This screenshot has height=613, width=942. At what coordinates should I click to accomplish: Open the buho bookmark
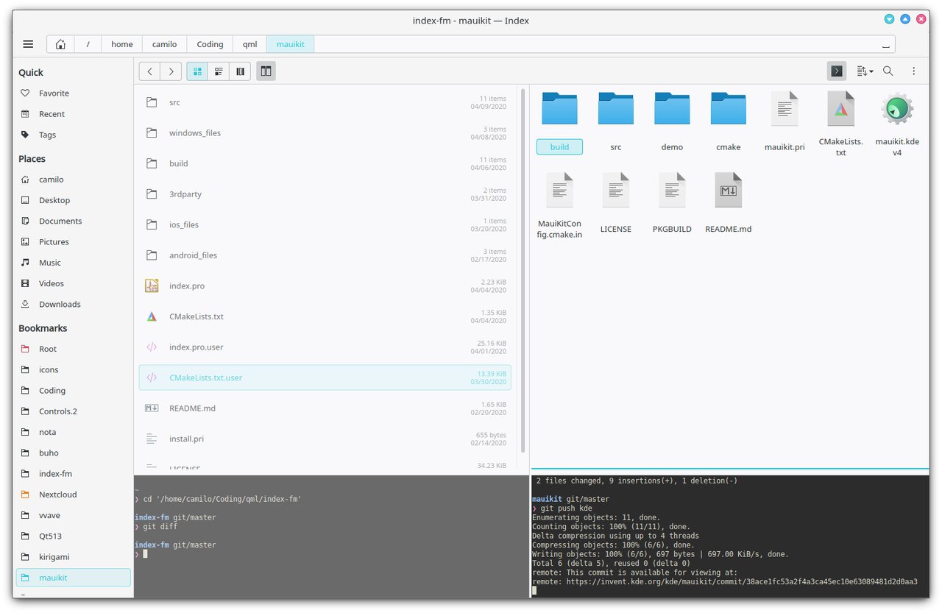point(74,453)
